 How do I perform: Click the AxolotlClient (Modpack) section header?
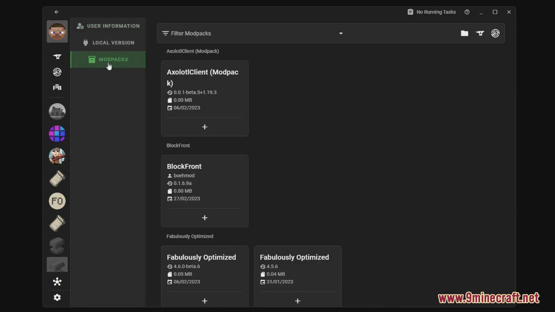coord(193,51)
